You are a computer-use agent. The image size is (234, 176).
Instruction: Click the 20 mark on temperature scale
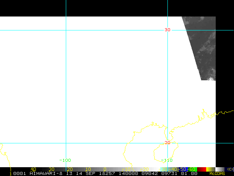(x=69, y=169)
